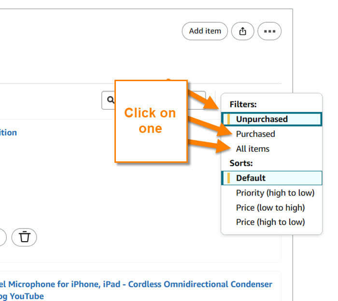This screenshot has width=338, height=301.
Task: Click the partially visible button beside trash
Action: coord(3,237)
